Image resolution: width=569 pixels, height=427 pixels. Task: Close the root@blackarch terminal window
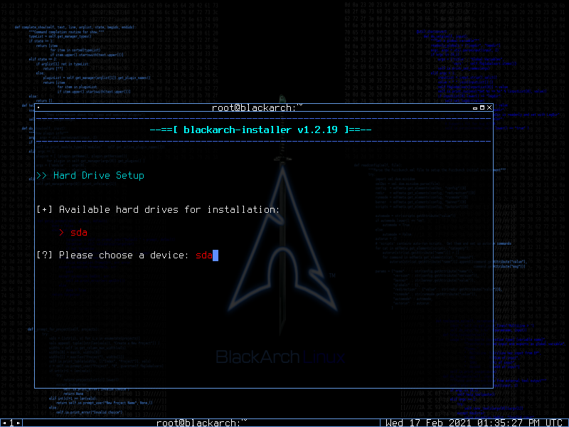click(489, 107)
